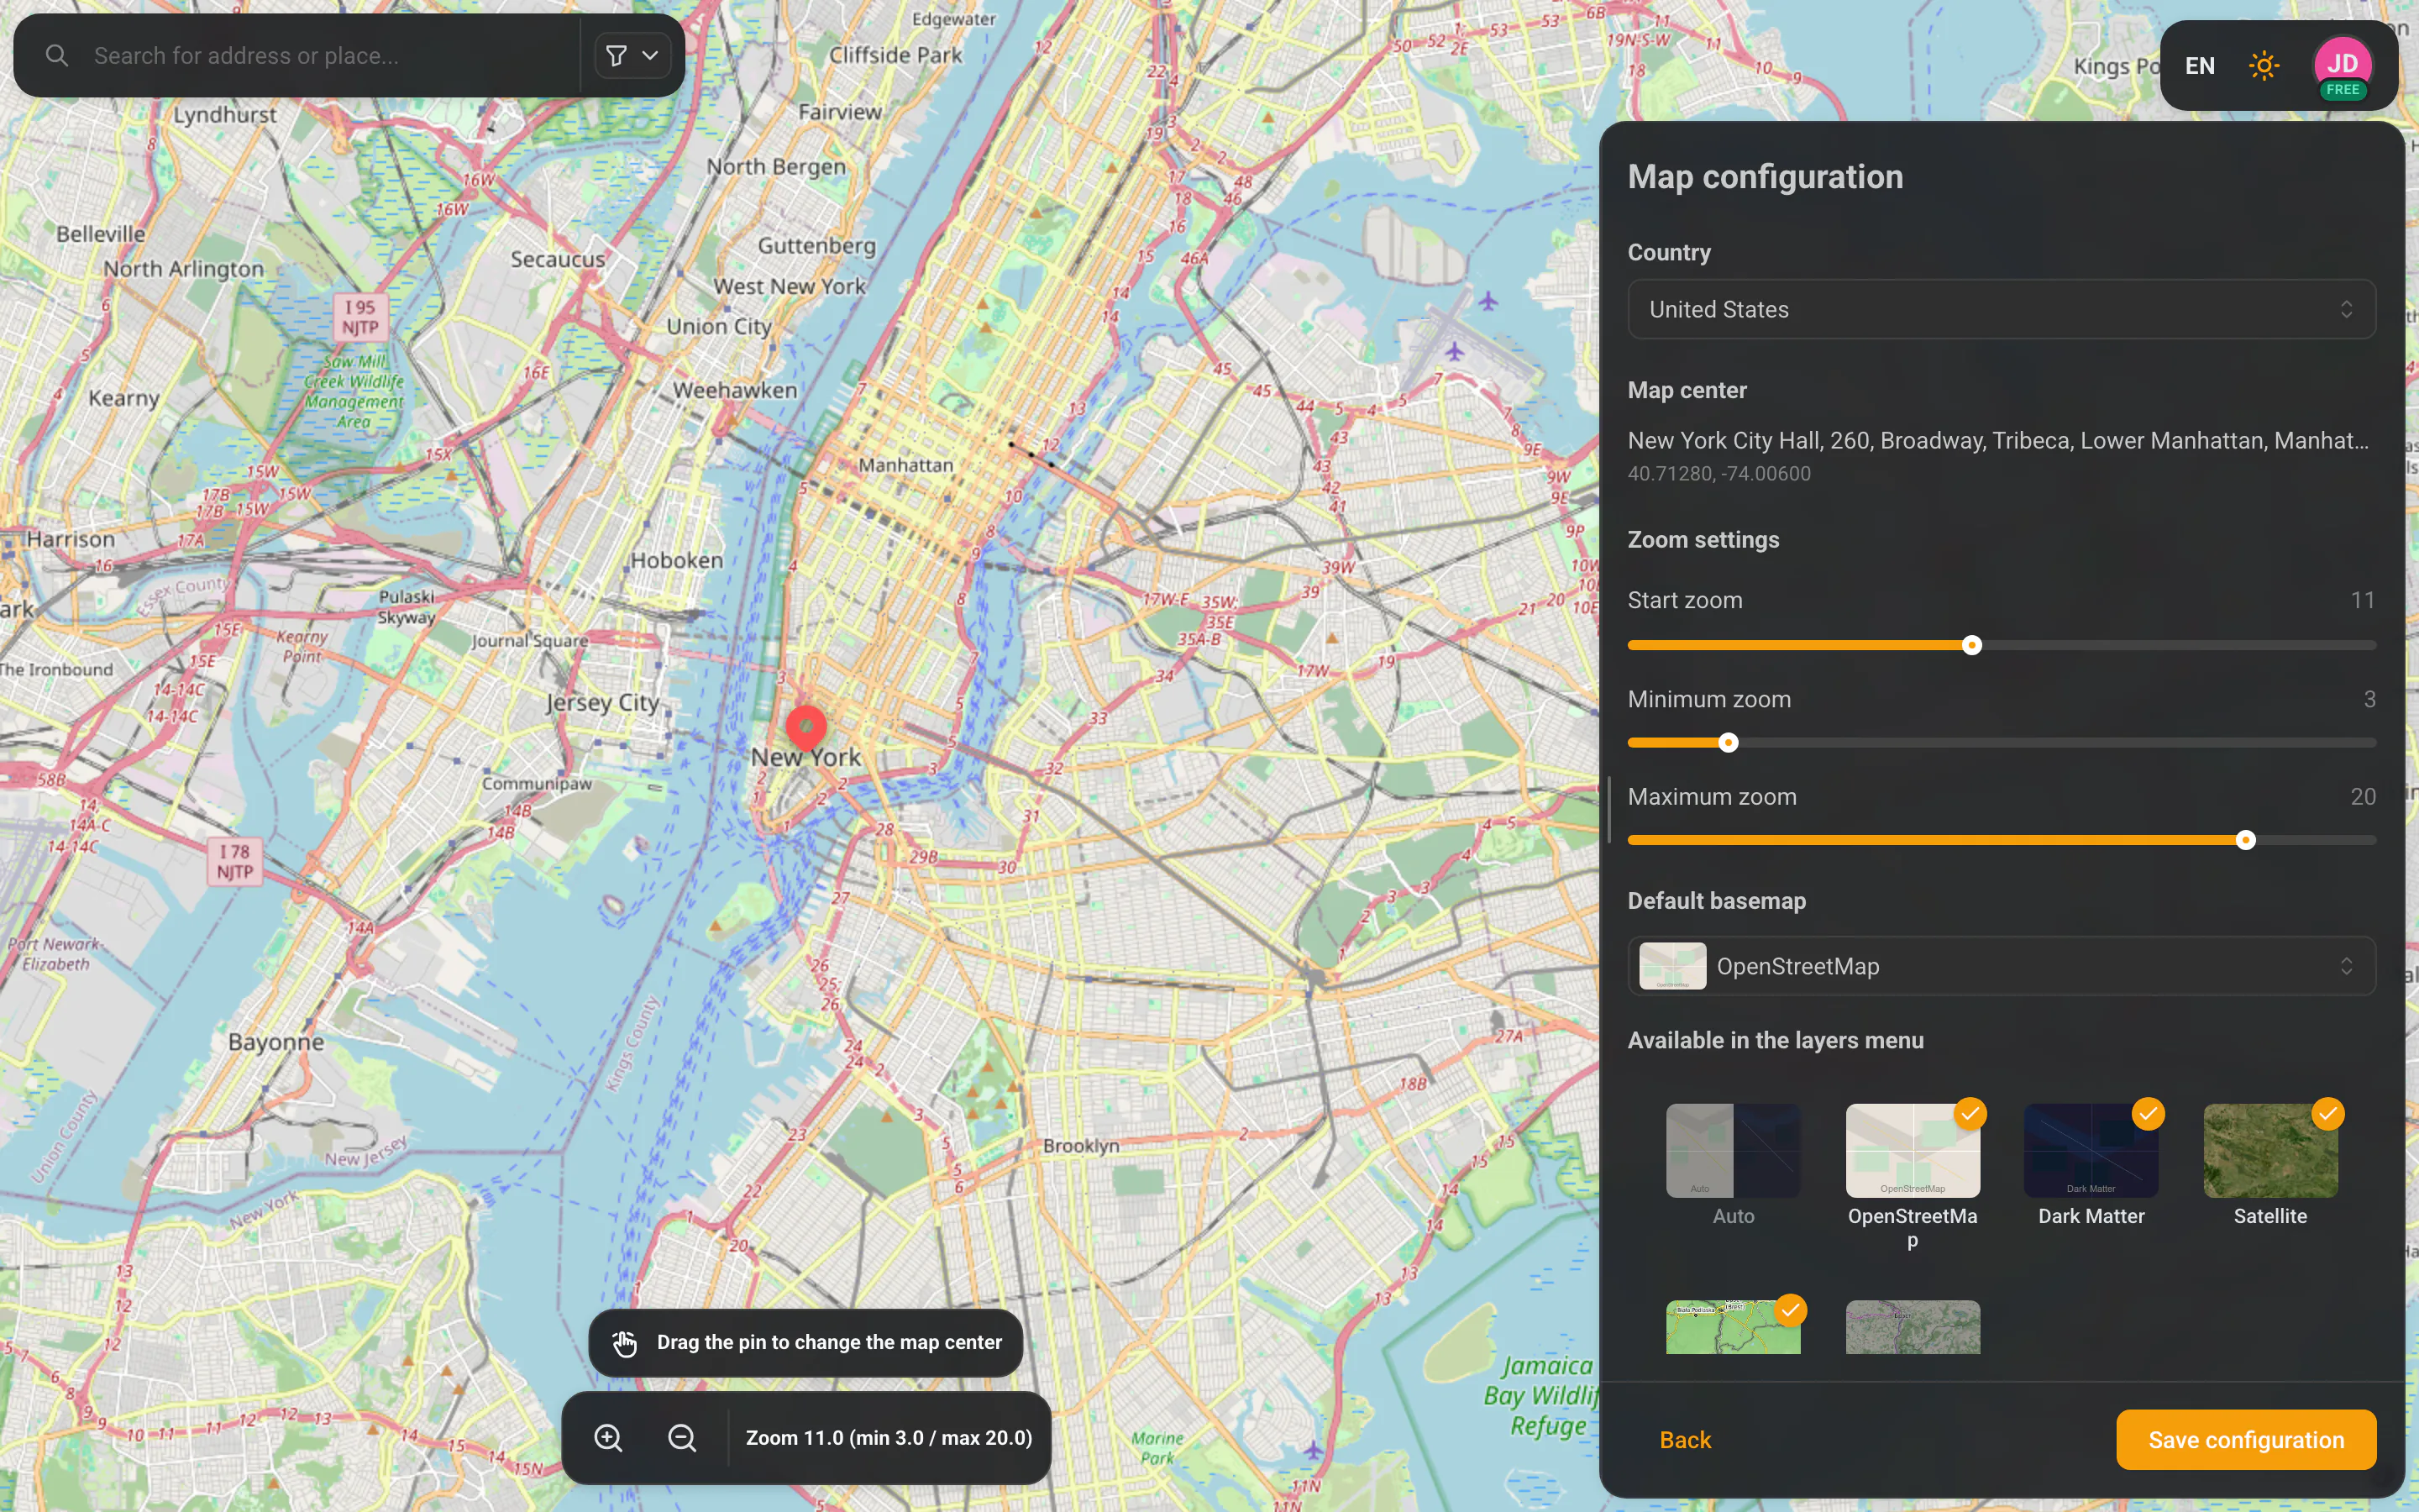Image resolution: width=2419 pixels, height=1512 pixels.
Task: Open the Country dropdown United States
Action: [2002, 309]
